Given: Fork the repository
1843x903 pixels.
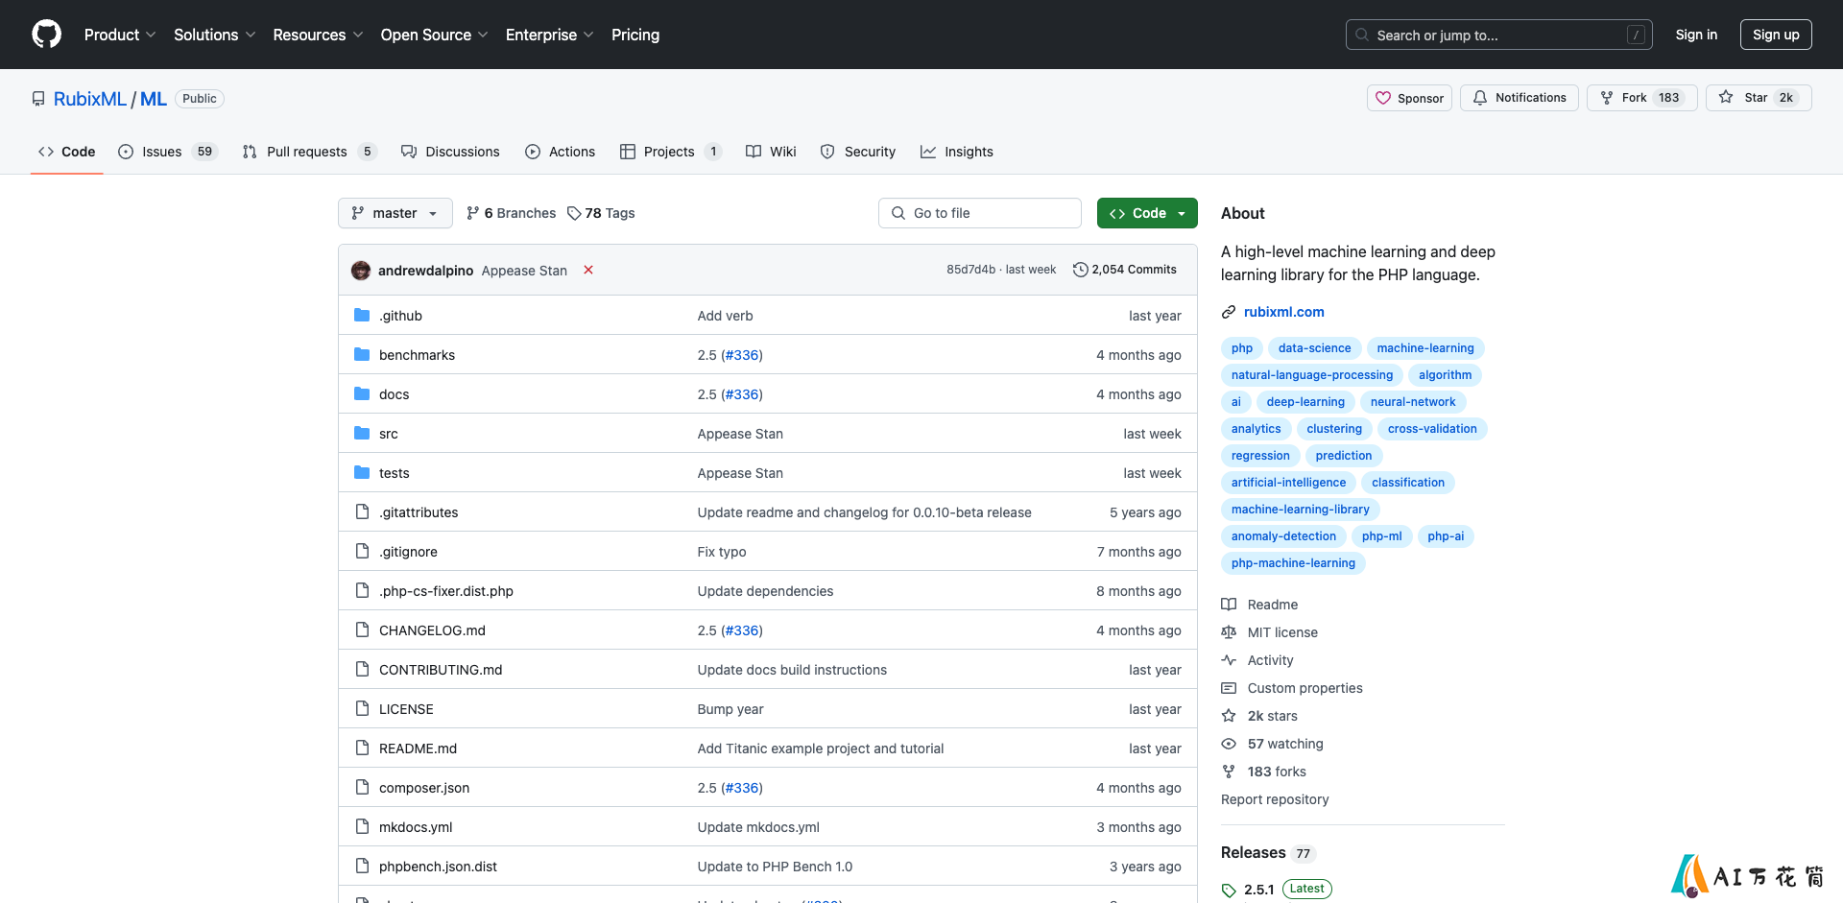Looking at the screenshot, I should [x=1641, y=98].
